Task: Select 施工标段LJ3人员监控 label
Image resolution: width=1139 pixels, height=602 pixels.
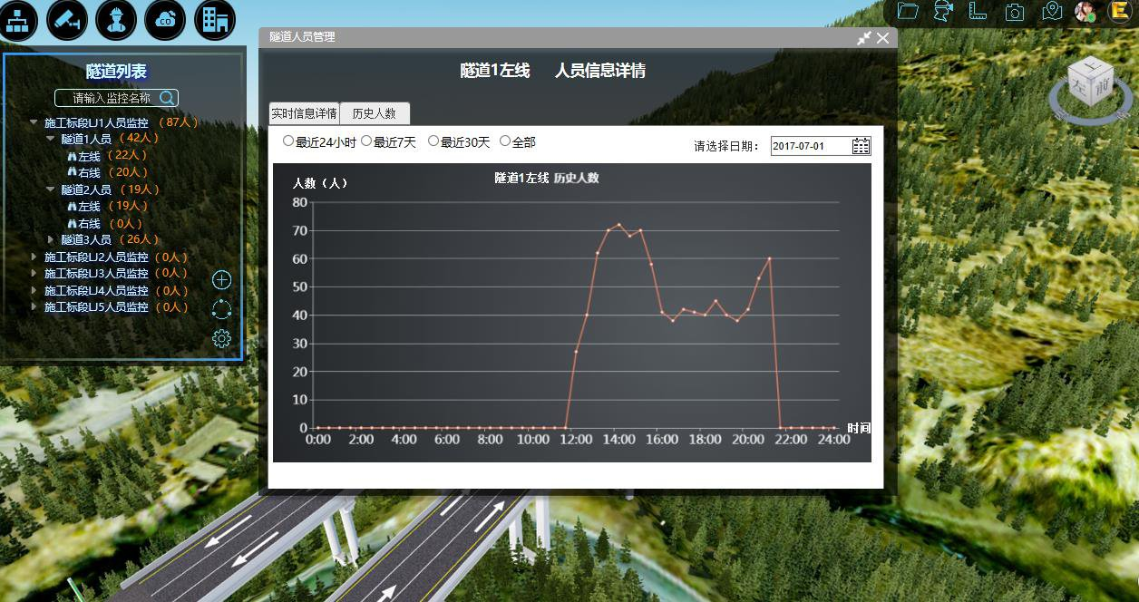Action: (96, 274)
